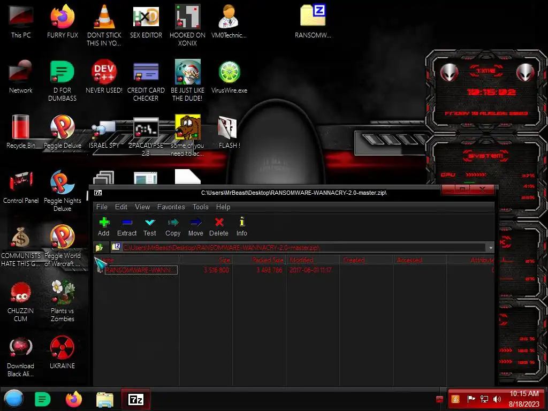Click the 3 493 786 packed size value
The width and height of the screenshot is (548, 411).
tap(269, 270)
